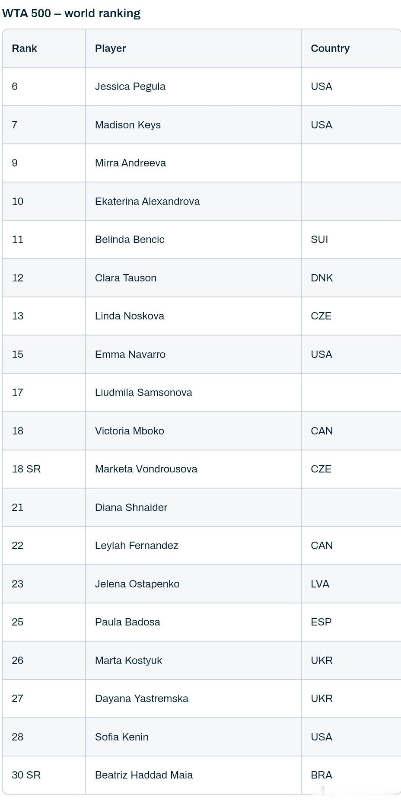
Task: Click on Madison Keys in the table
Action: click(127, 125)
